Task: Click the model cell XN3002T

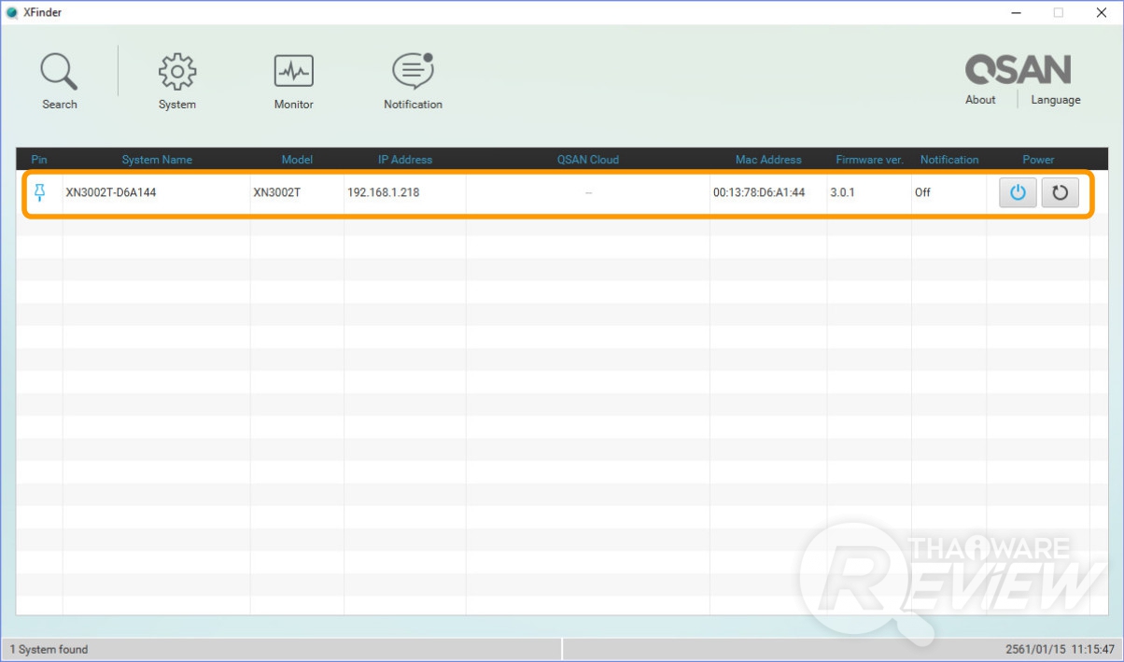Action: [276, 193]
